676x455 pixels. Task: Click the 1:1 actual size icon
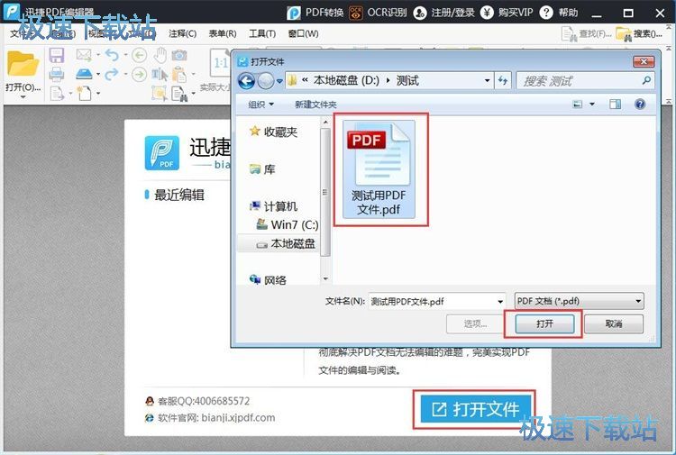[220, 63]
